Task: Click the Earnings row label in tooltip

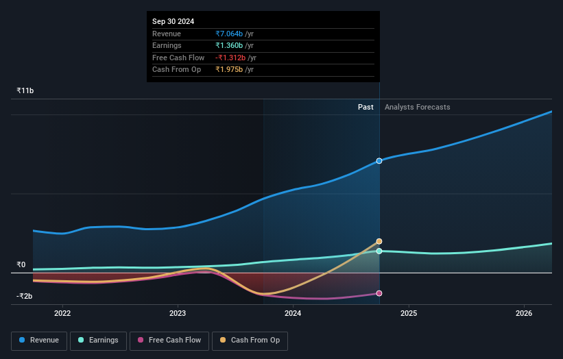Action: coord(167,45)
